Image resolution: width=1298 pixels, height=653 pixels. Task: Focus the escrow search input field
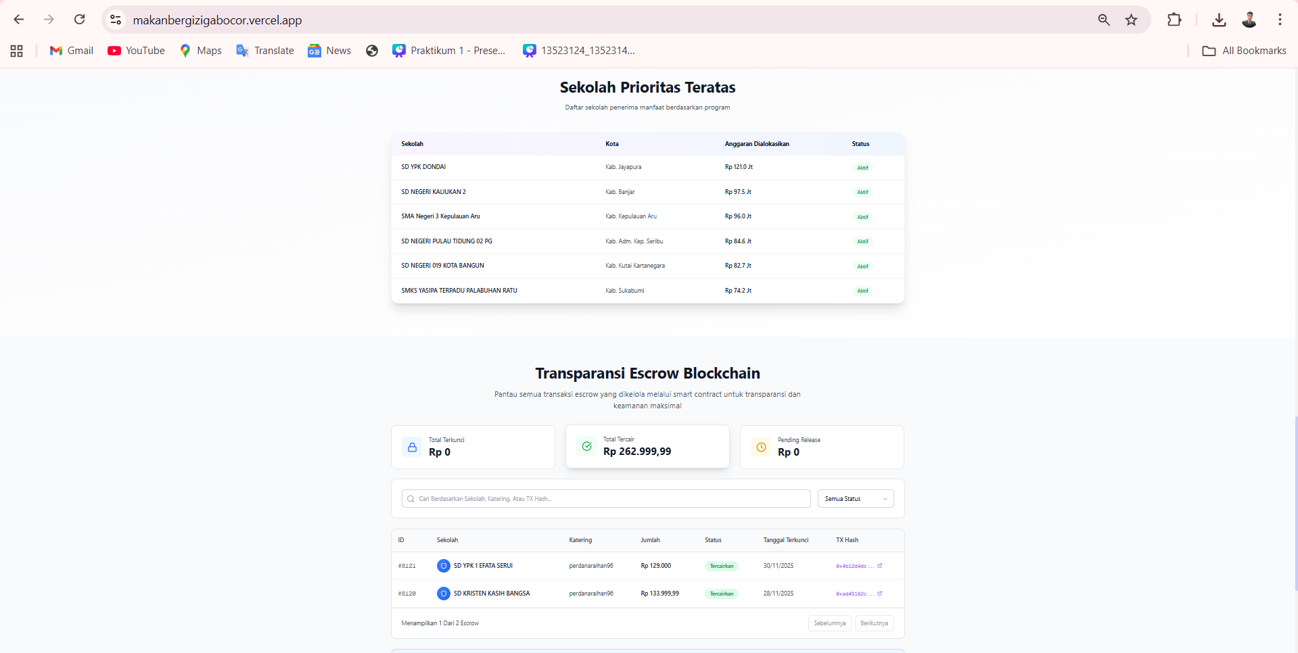(x=609, y=499)
